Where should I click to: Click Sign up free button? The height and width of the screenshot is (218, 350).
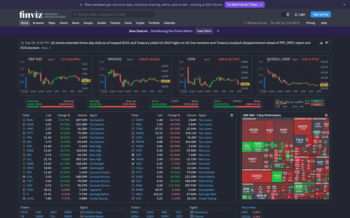point(320,15)
